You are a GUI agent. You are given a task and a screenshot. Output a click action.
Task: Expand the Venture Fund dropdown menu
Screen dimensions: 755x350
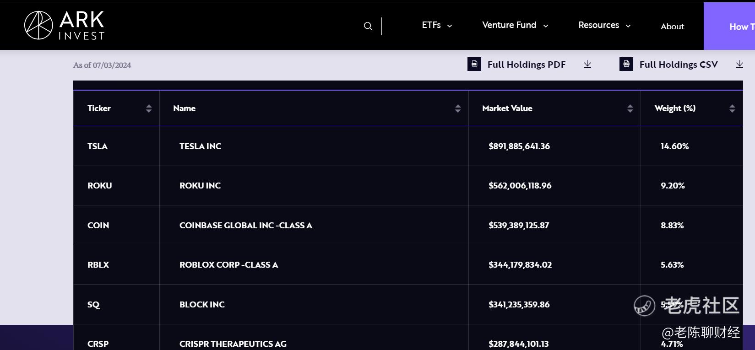coord(515,25)
